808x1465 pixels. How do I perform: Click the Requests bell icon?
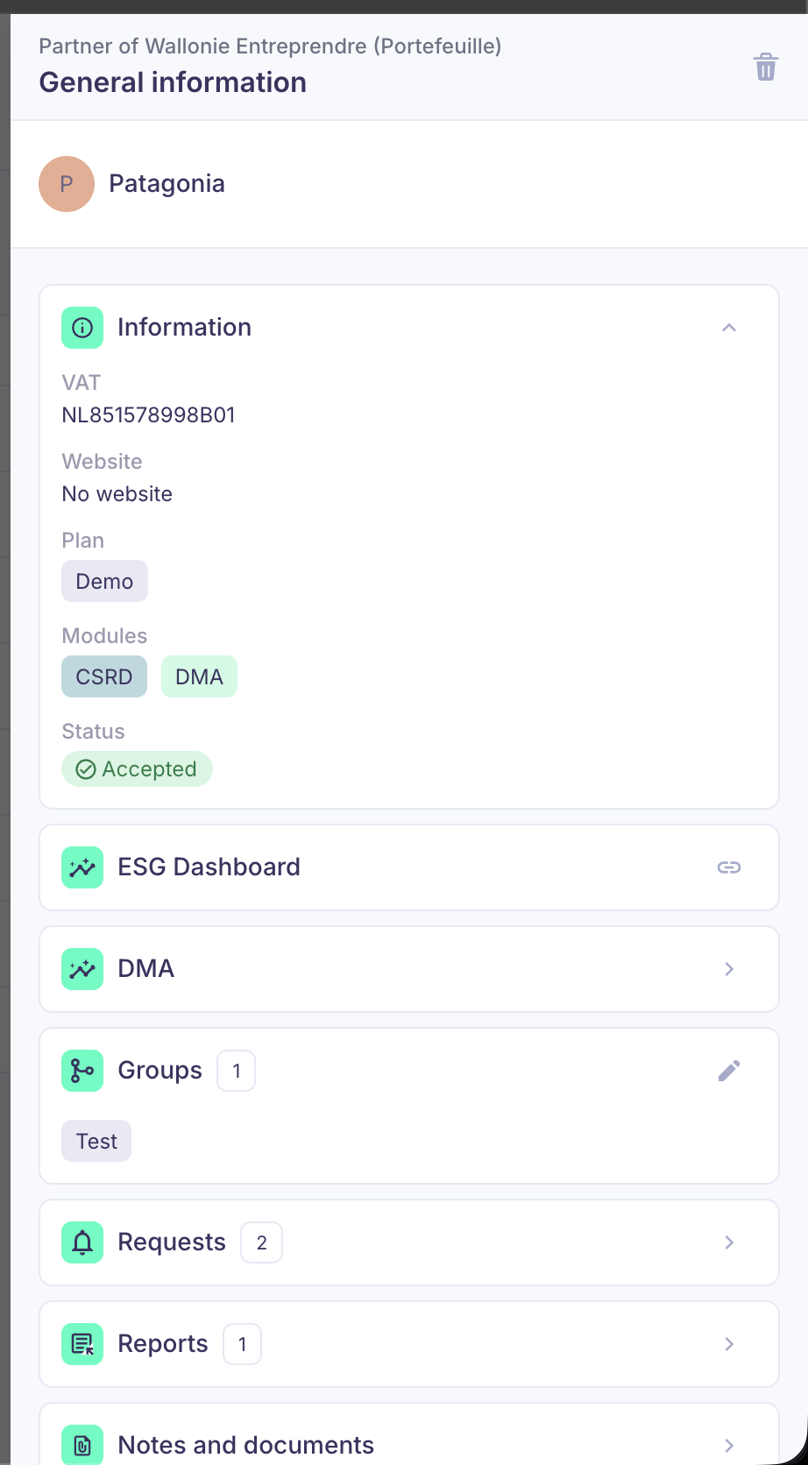[x=82, y=1242]
